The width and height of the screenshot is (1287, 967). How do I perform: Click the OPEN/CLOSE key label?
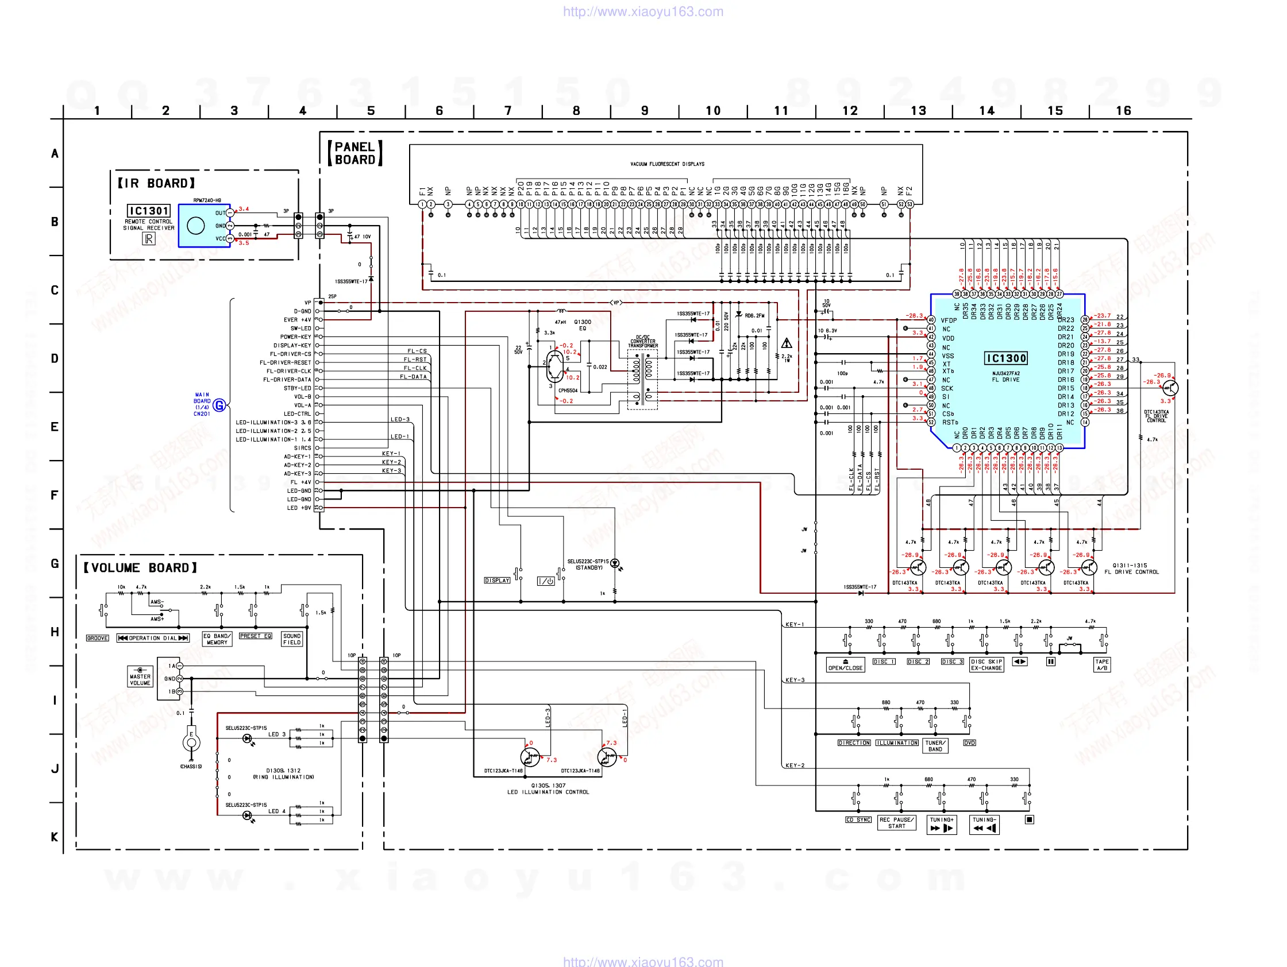[x=845, y=664]
